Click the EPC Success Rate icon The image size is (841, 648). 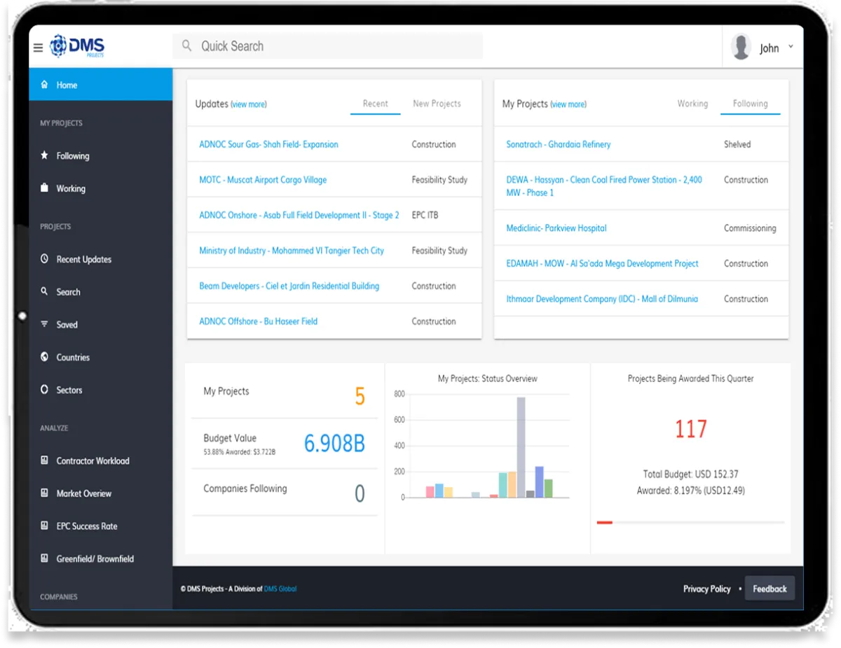[45, 526]
